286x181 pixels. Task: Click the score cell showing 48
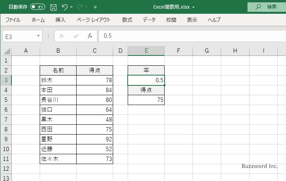pos(95,120)
